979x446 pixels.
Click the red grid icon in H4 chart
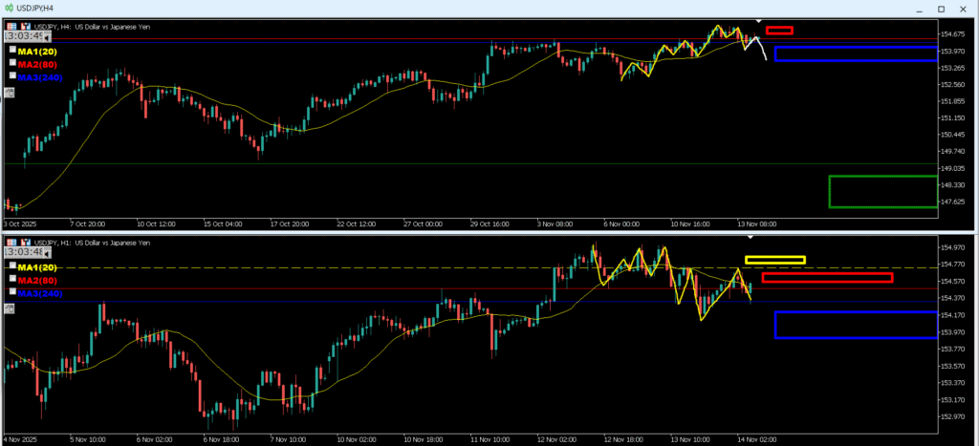(x=11, y=26)
